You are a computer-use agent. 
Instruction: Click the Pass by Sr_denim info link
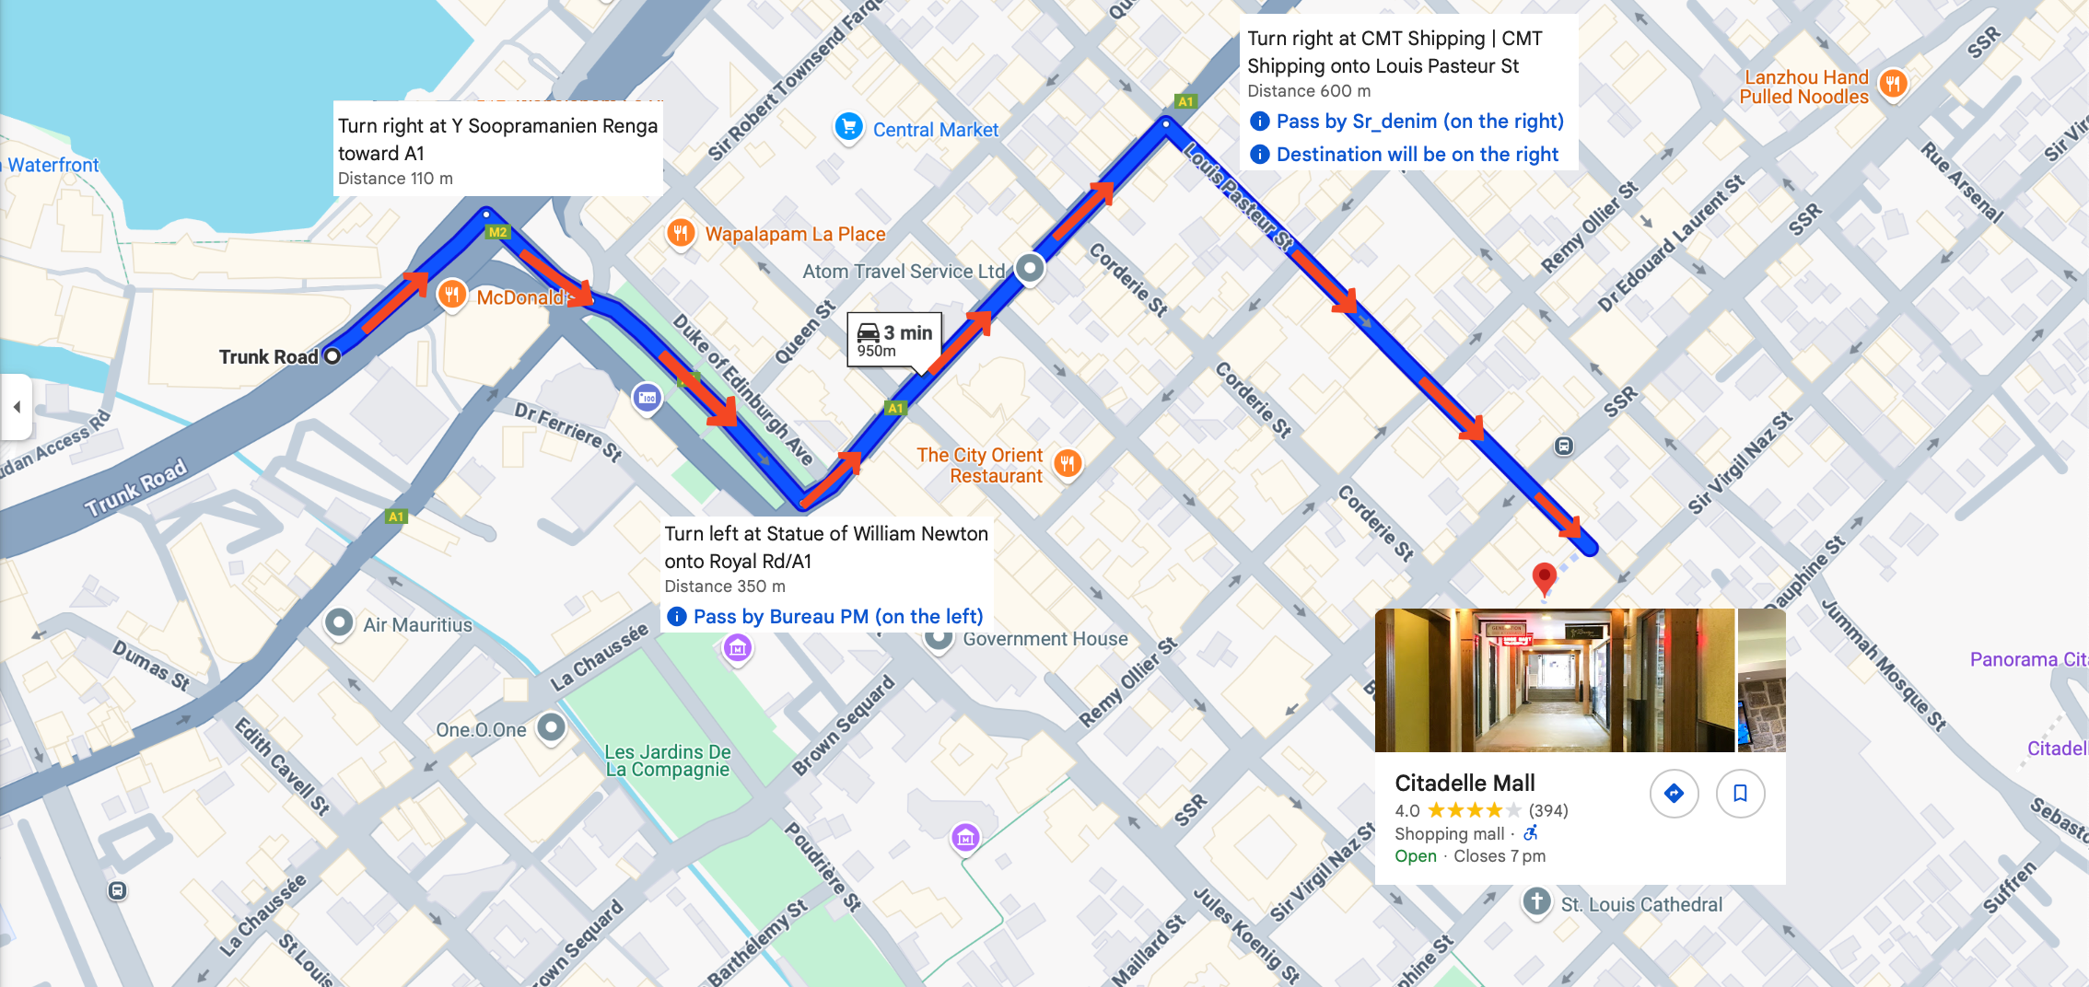(x=1406, y=122)
